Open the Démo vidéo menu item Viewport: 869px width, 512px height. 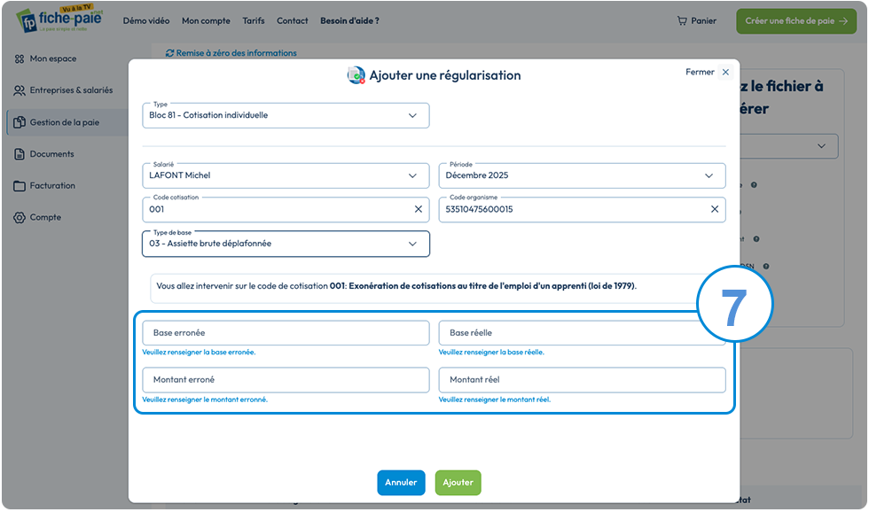pos(146,21)
